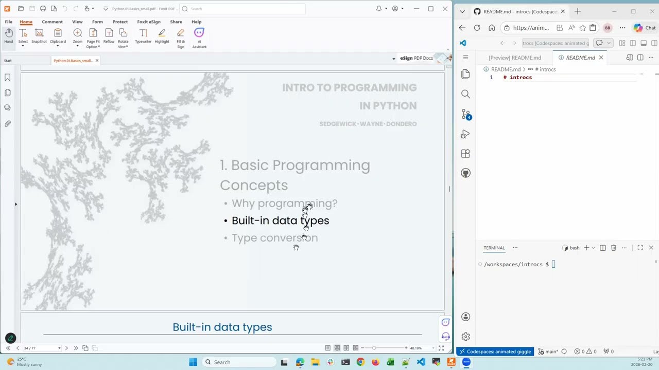Open the Manage gear in VS Code
The height and width of the screenshot is (370, 659).
click(466, 337)
